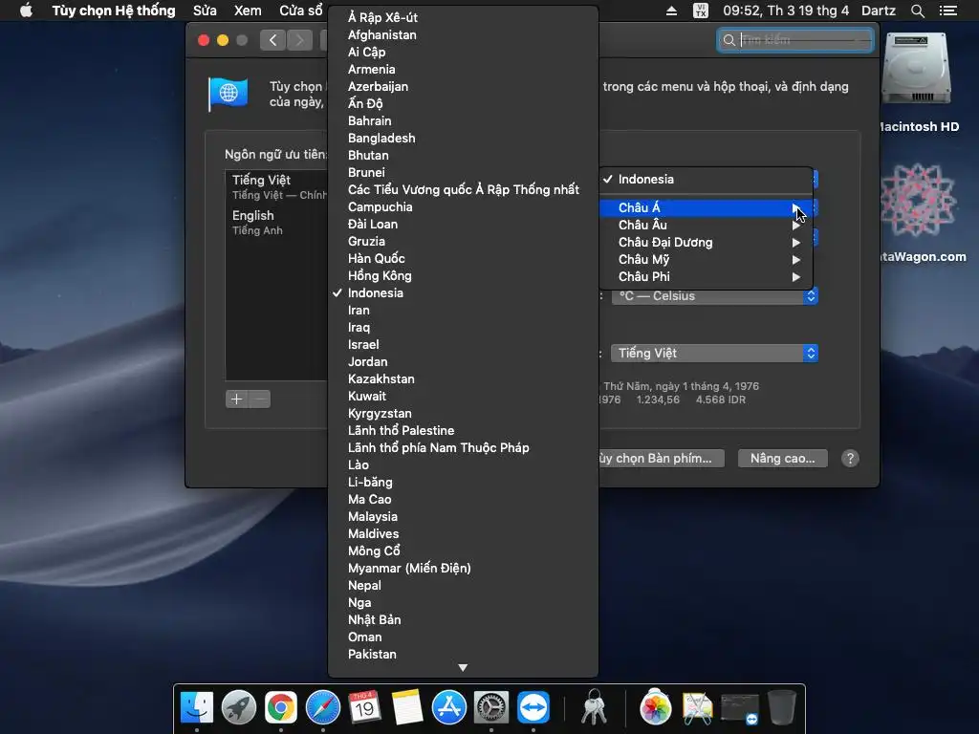The image size is (979, 734).
Task: Open Sửa menu in menu bar
Action: pyautogui.click(x=205, y=11)
